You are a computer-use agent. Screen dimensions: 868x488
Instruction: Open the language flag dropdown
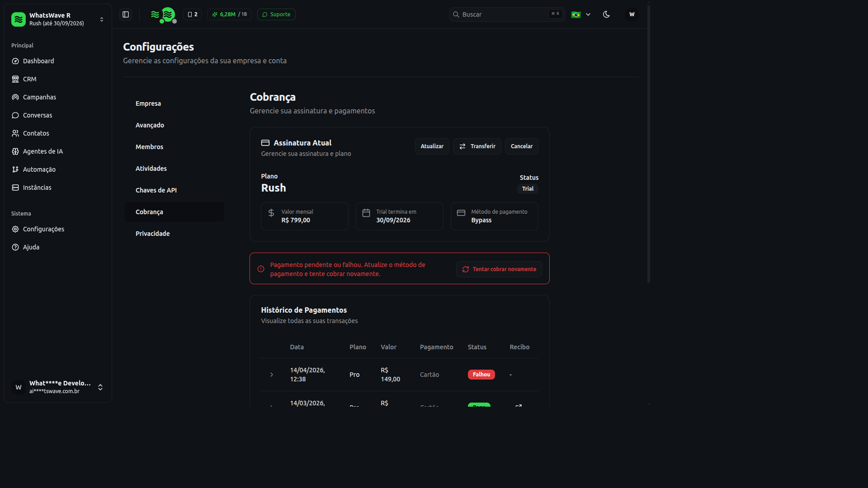581,14
